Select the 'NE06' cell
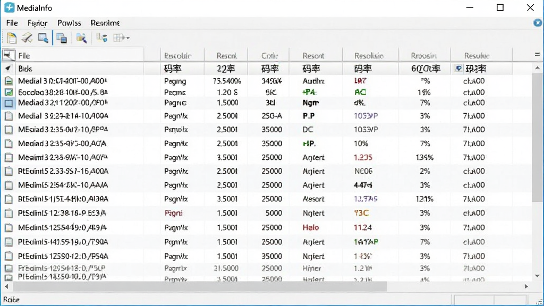 pyautogui.click(x=363, y=171)
